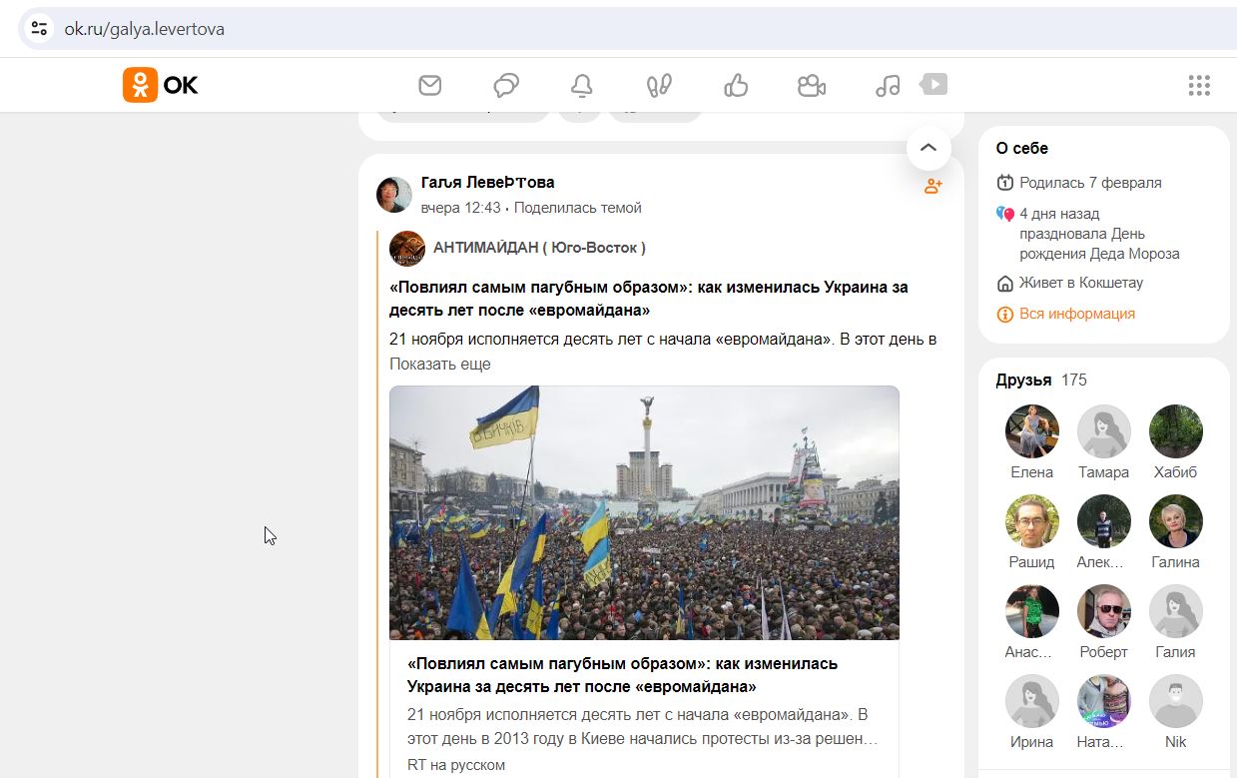Click the О себе section heading
Image resolution: width=1237 pixels, height=778 pixels.
coord(1022,148)
